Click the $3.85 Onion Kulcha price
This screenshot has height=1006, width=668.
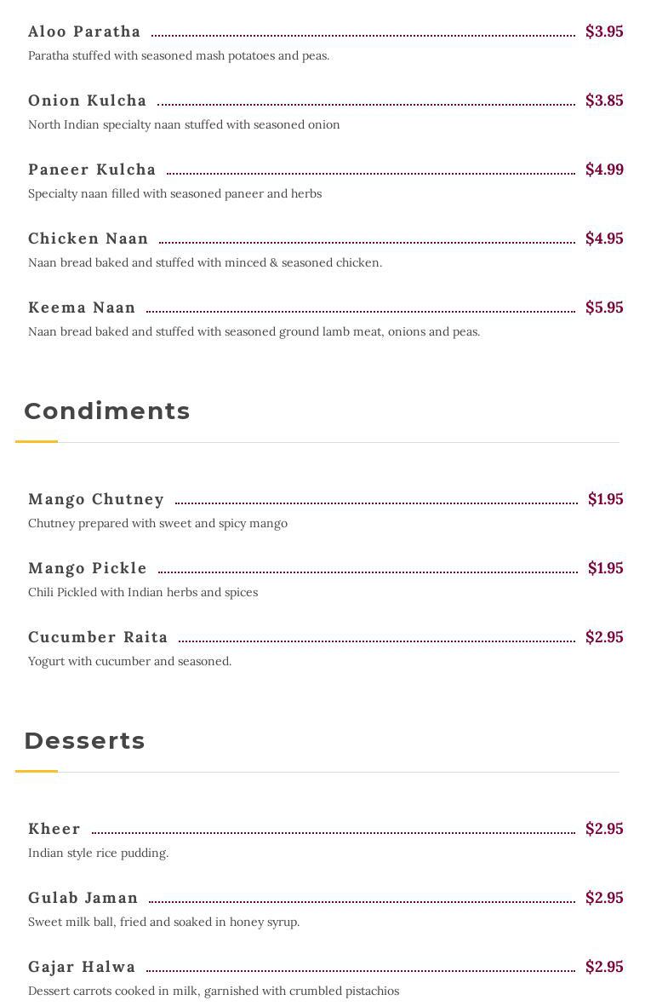(x=604, y=101)
